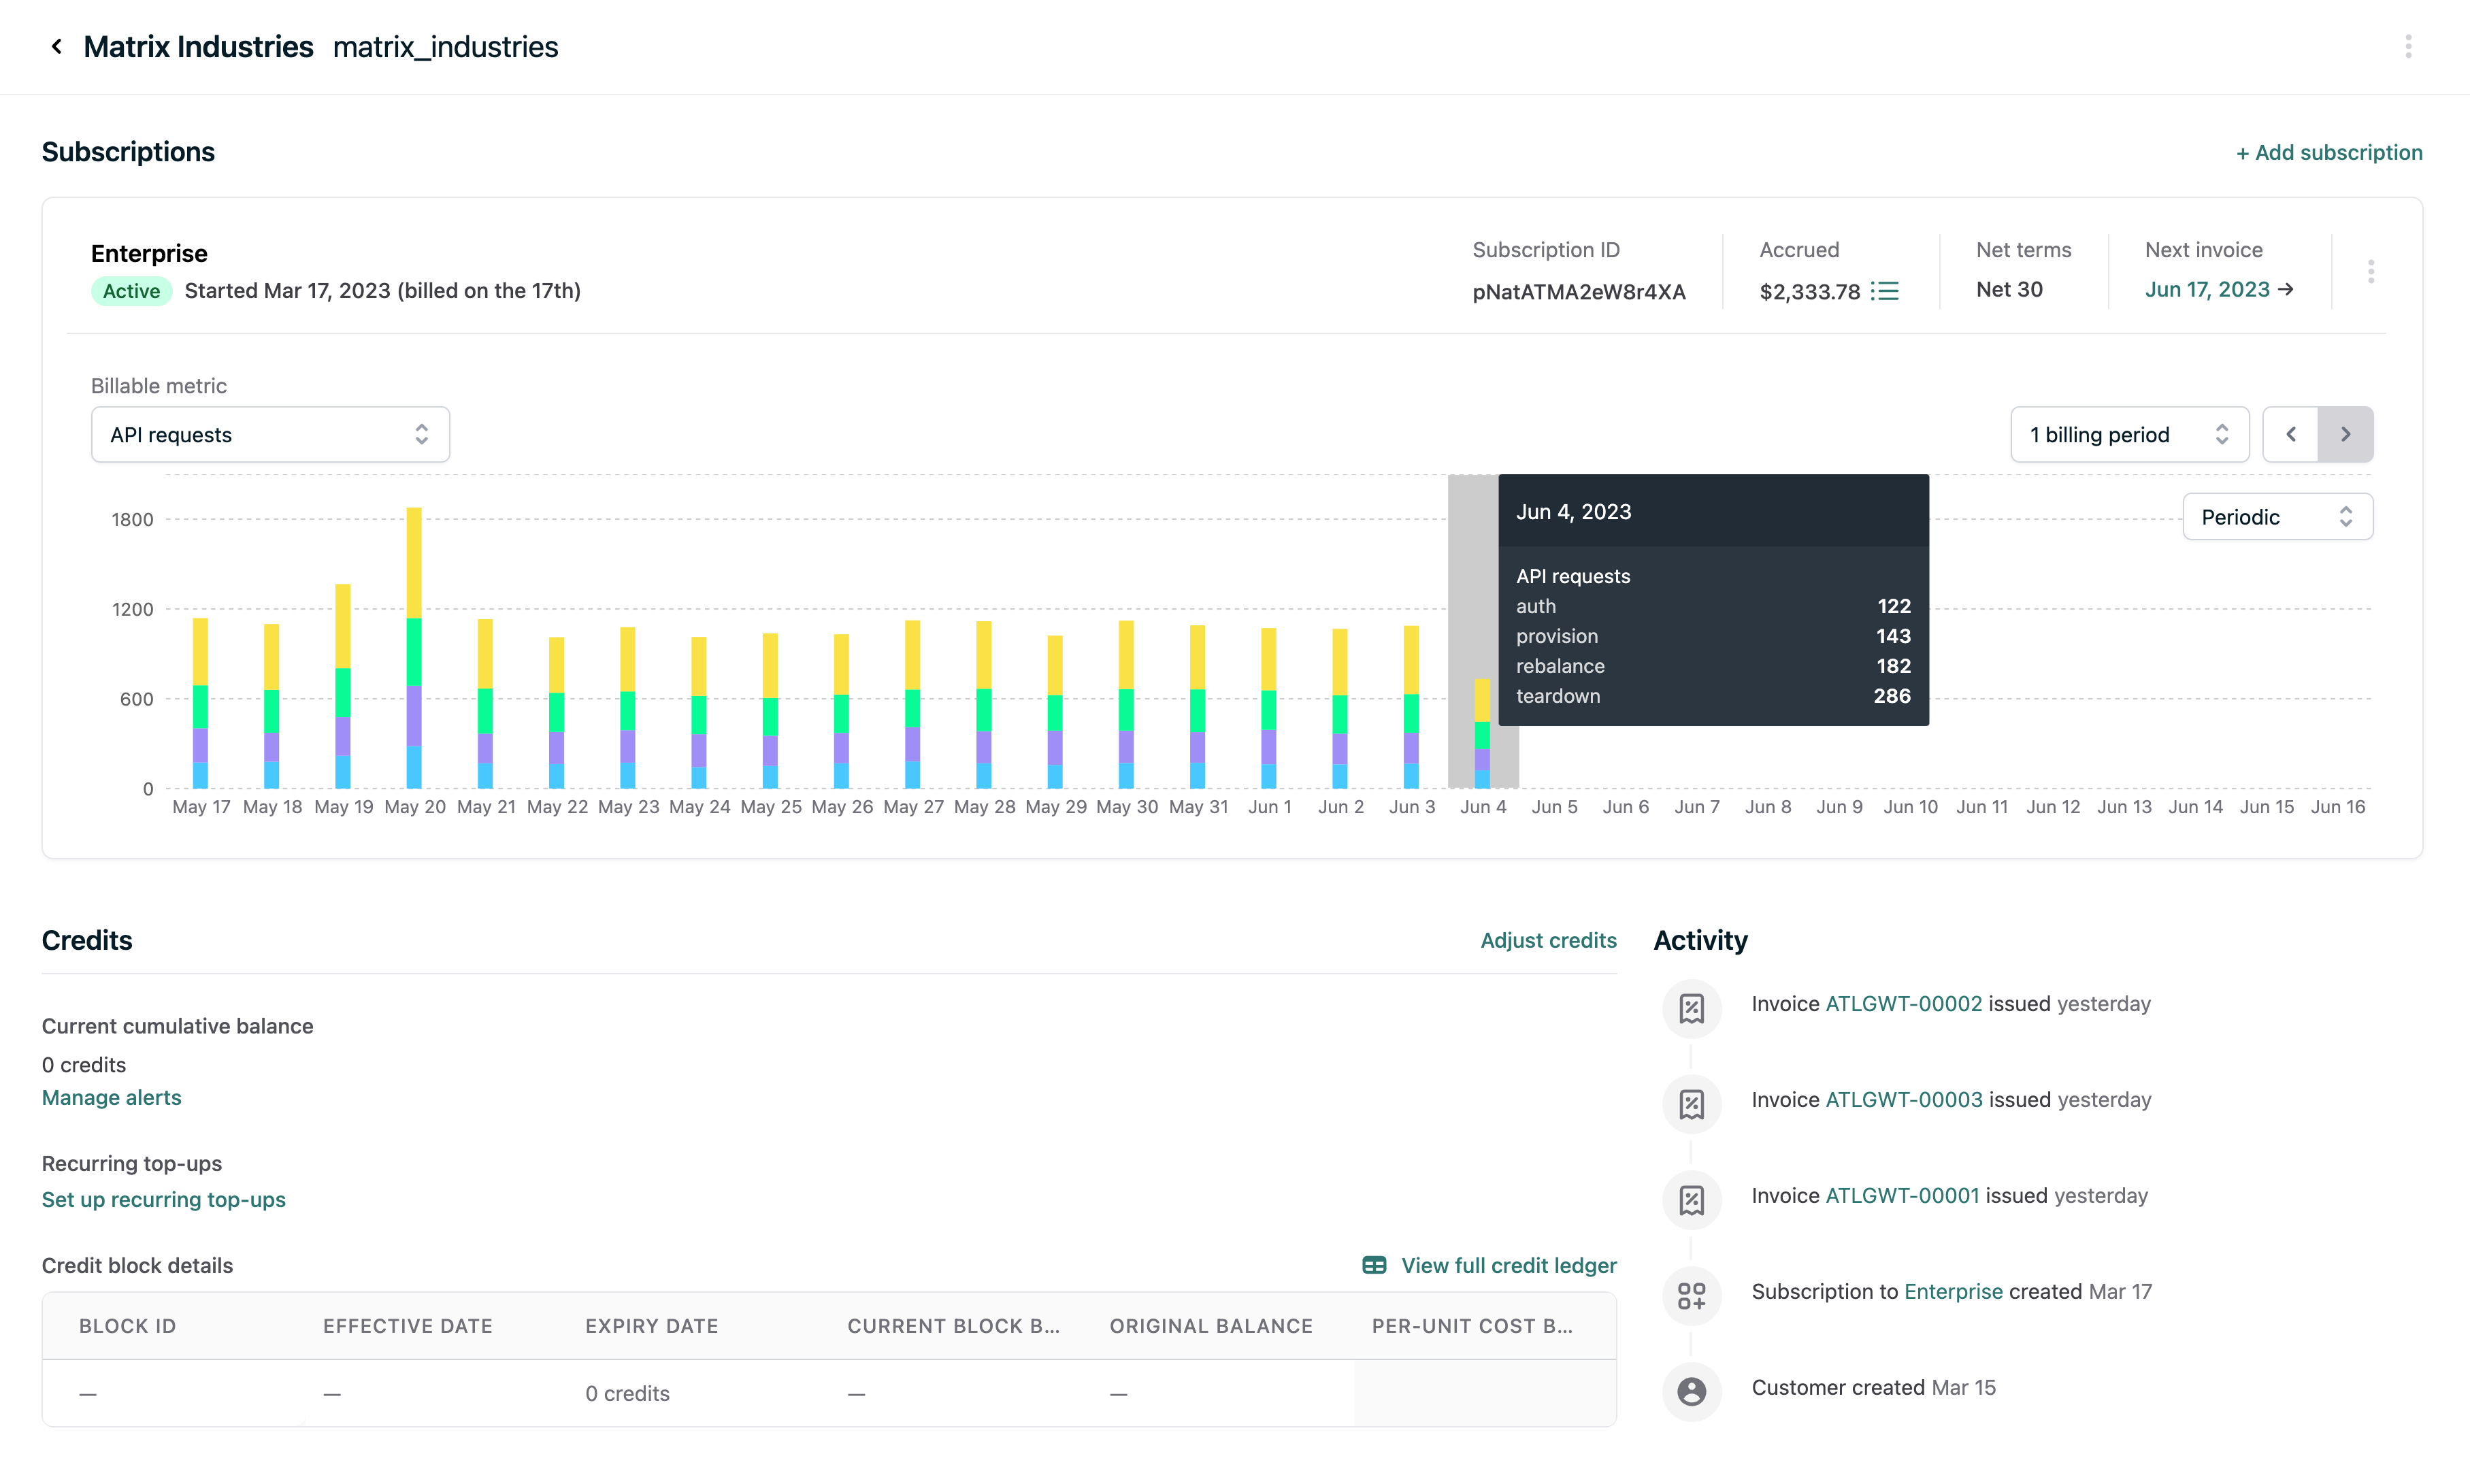Screen dimensions: 2470x1471
Task: Click the subscription created grid icon
Action: 1692,1295
